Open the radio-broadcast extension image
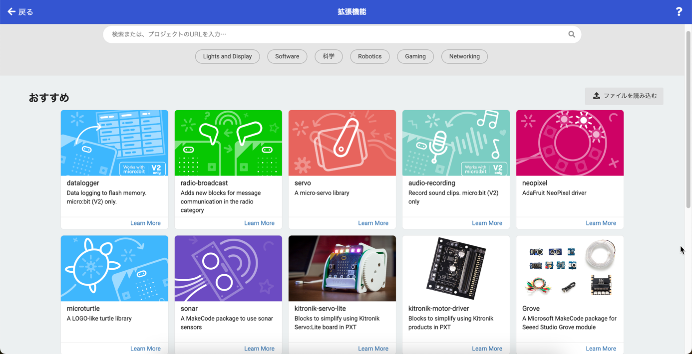 228,143
